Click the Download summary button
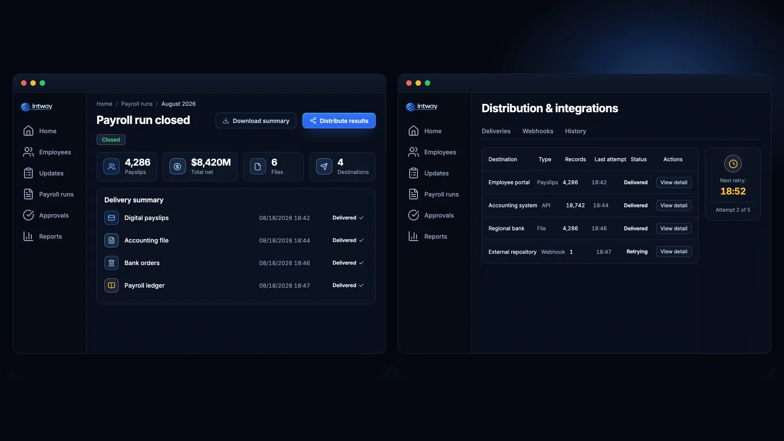Image resolution: width=784 pixels, height=441 pixels. (256, 121)
